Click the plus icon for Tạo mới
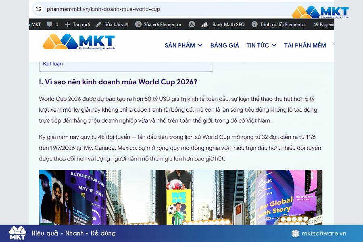This screenshot has height=242, width=363. click(x=67, y=24)
